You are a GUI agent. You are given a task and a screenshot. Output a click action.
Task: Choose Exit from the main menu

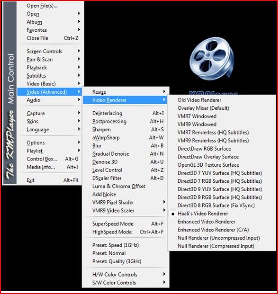pos(50,180)
